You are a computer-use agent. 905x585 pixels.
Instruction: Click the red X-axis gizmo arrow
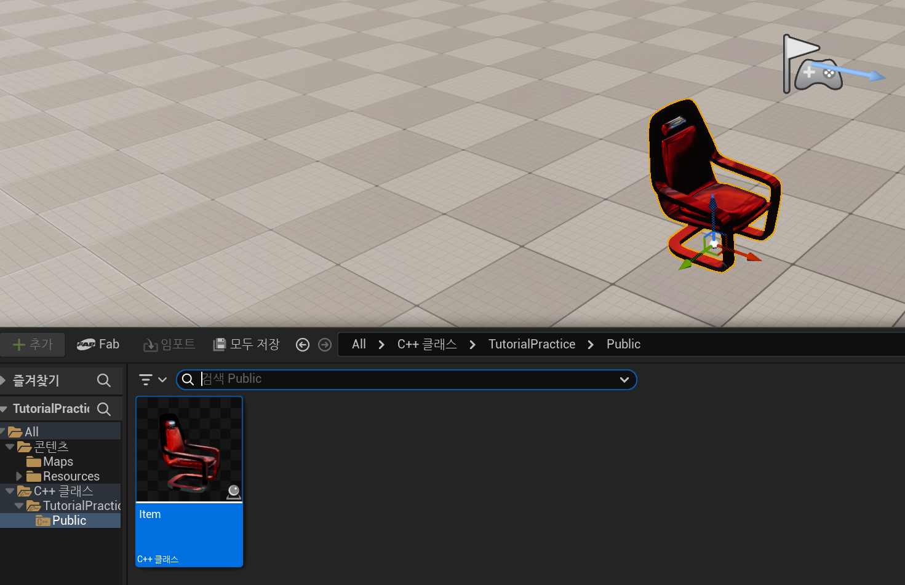tap(743, 253)
